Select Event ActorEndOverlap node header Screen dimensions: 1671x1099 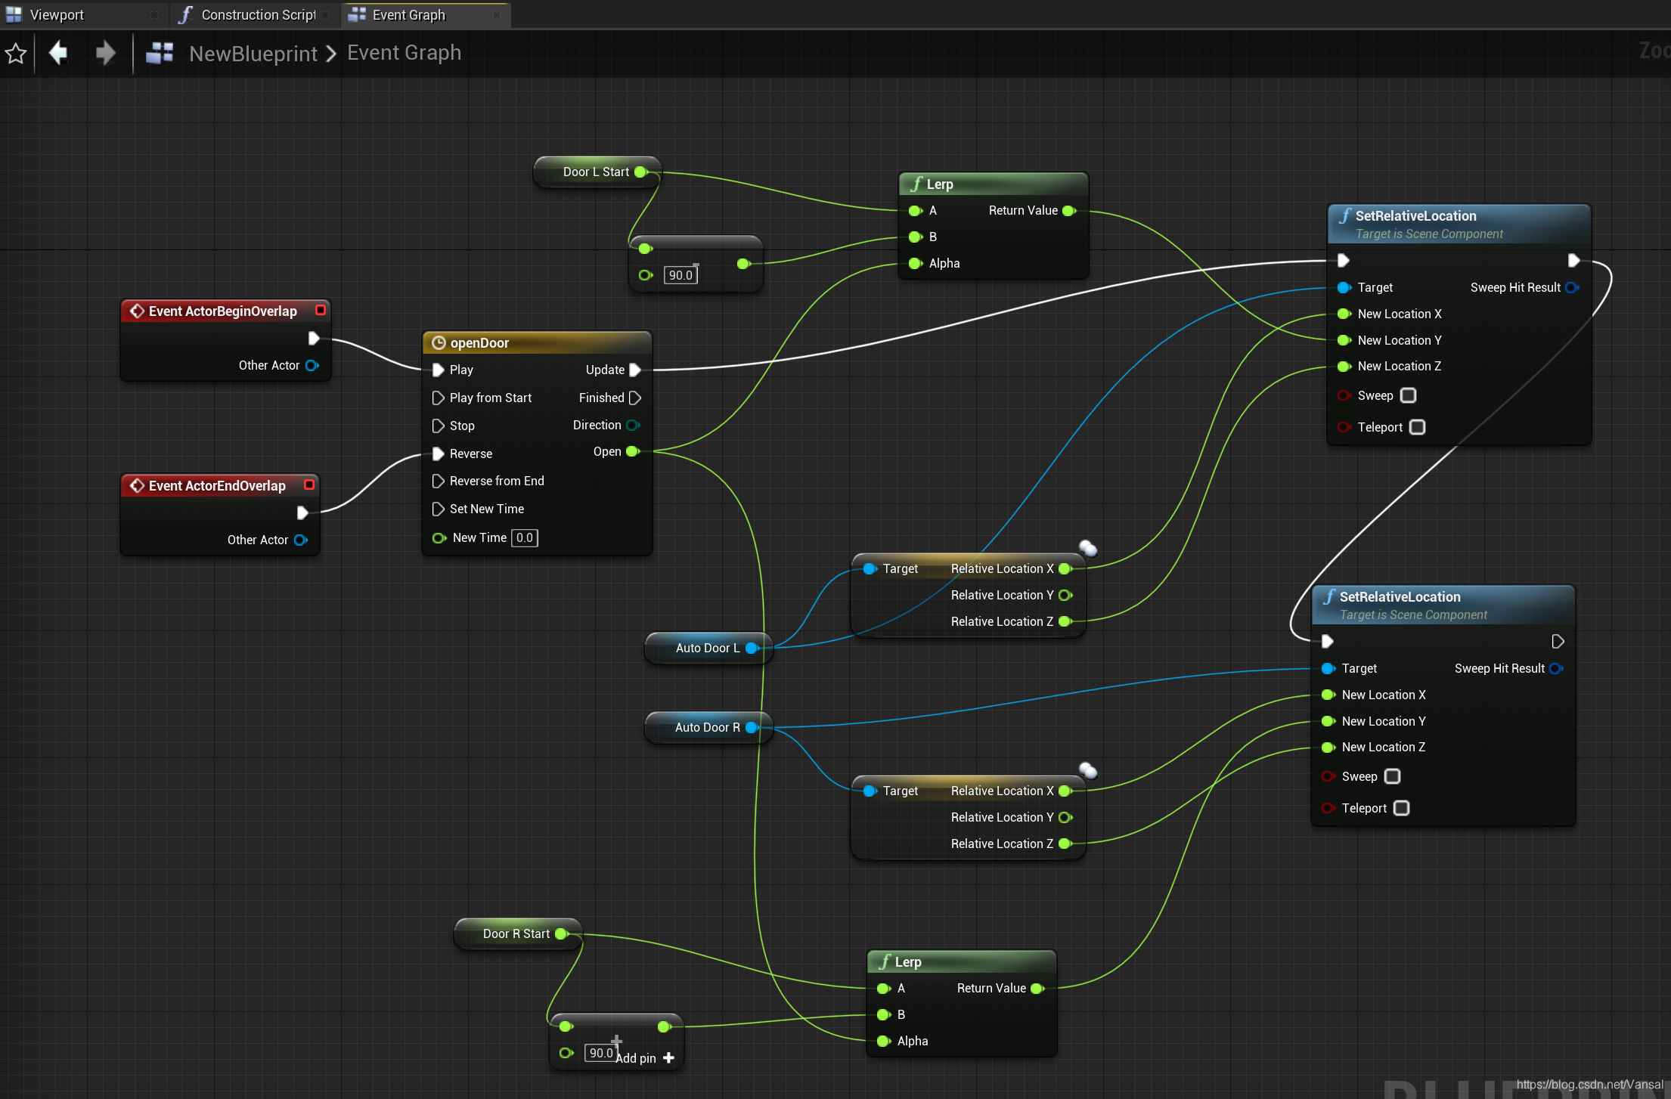[x=219, y=485]
